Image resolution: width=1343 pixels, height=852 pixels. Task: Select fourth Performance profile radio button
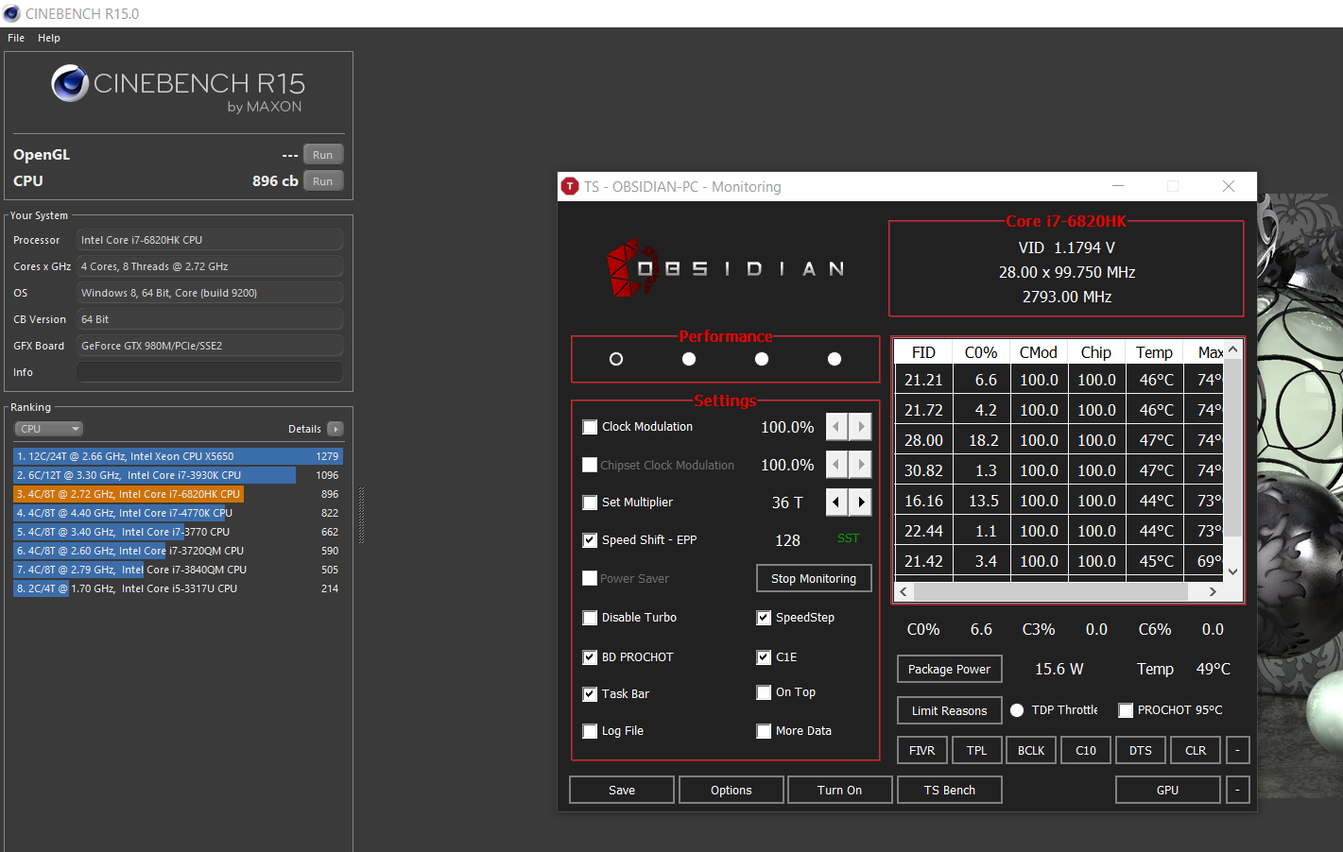[x=835, y=359]
